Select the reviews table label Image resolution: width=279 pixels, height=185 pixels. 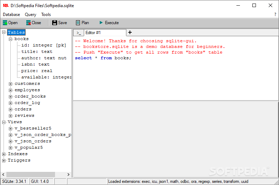(x=24, y=115)
